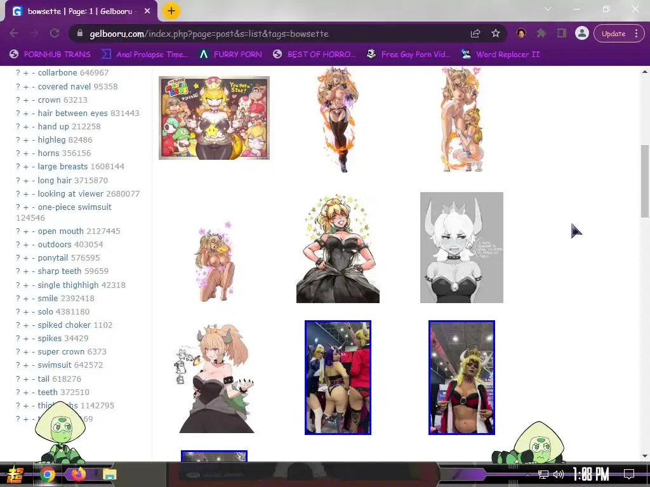Add the solo tag with its plus link
The height and width of the screenshot is (487, 650).
pos(25,312)
